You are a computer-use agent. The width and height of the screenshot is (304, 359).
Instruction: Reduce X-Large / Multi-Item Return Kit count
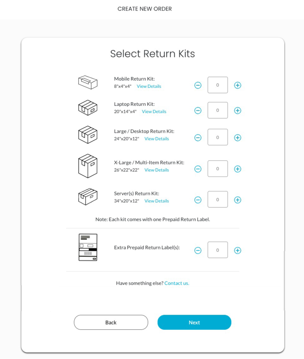click(x=198, y=169)
